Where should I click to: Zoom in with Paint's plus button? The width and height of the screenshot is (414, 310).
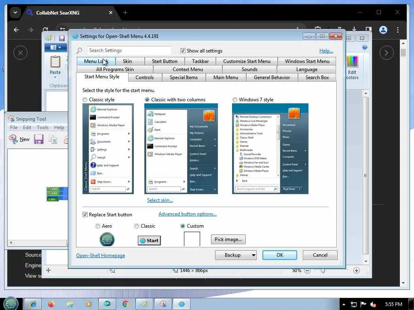[x=357, y=270]
